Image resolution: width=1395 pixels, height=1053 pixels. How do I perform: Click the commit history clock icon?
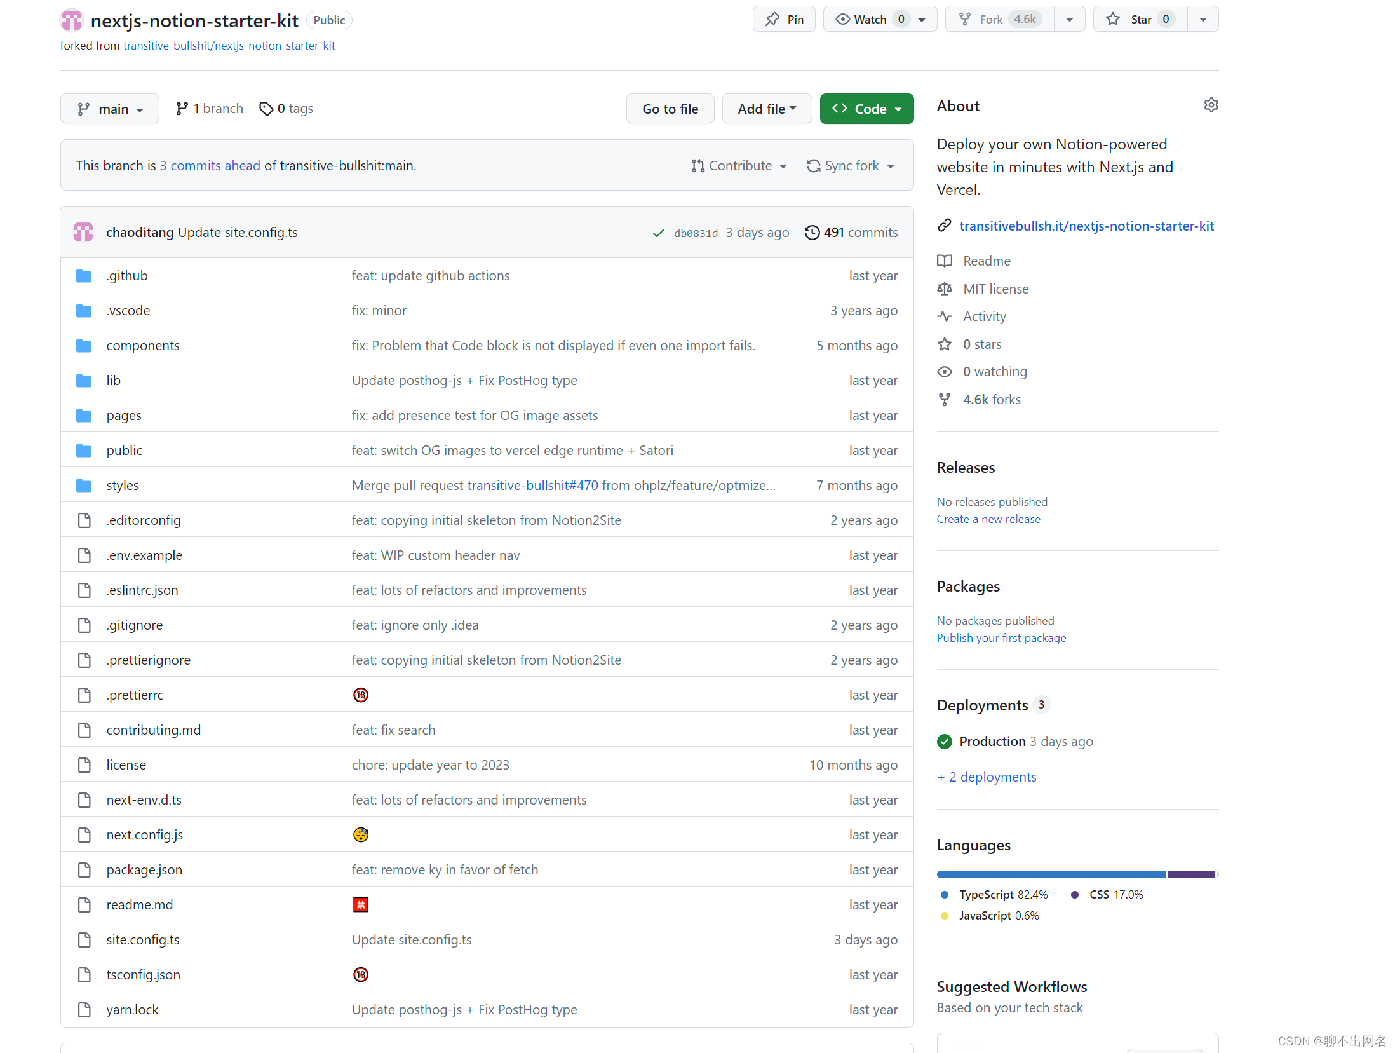pyautogui.click(x=811, y=233)
